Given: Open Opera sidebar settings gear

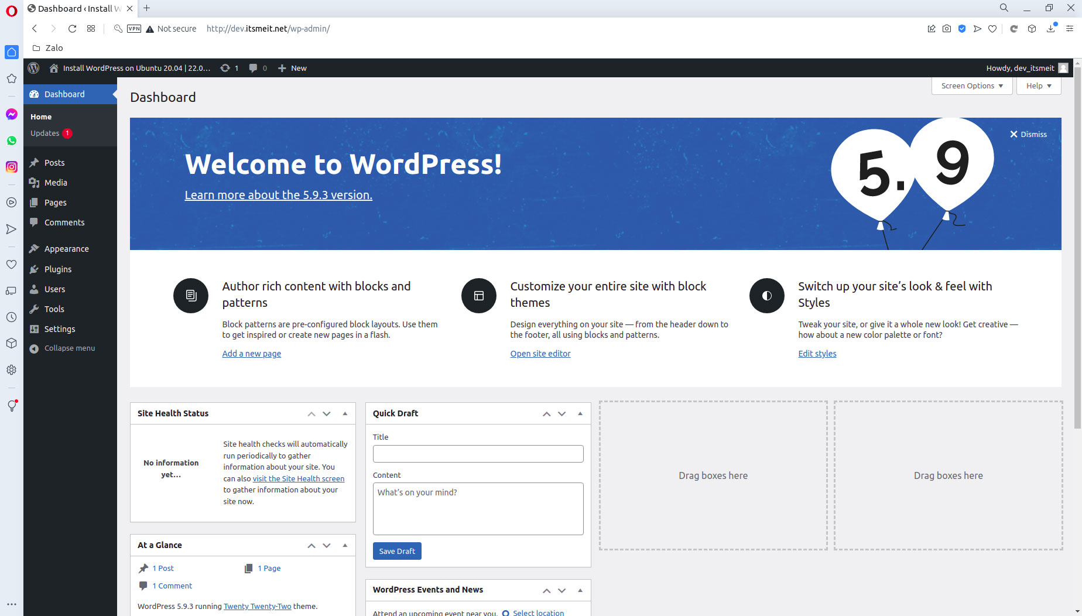Looking at the screenshot, I should tap(12, 370).
